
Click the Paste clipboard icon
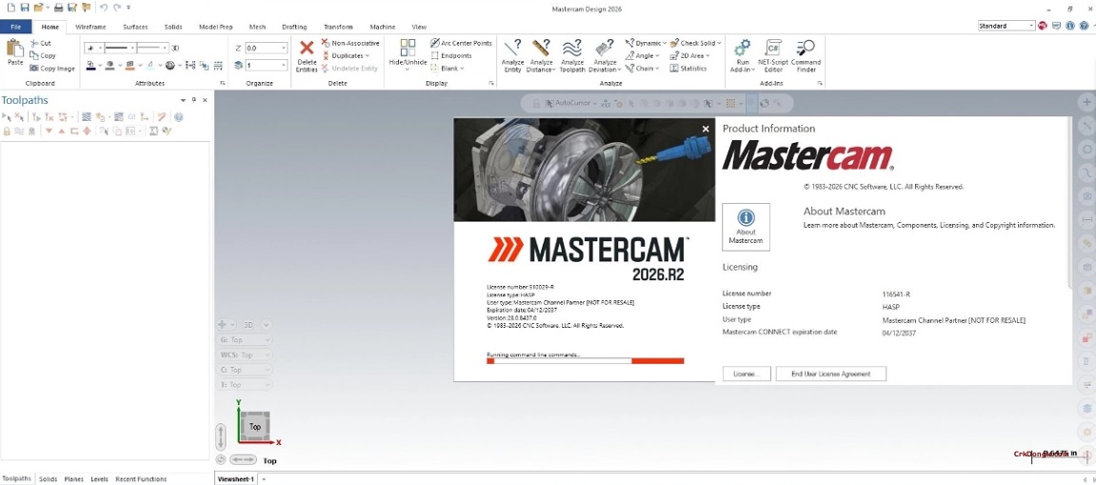pos(14,49)
